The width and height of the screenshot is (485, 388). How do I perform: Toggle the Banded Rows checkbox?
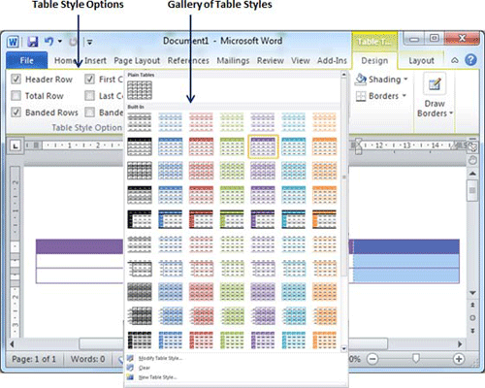click(16, 113)
